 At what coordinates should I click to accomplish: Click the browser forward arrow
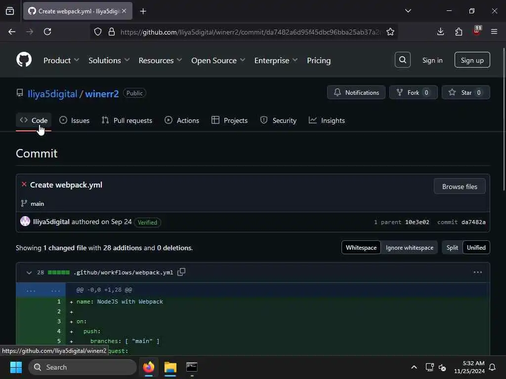pyautogui.click(x=29, y=32)
